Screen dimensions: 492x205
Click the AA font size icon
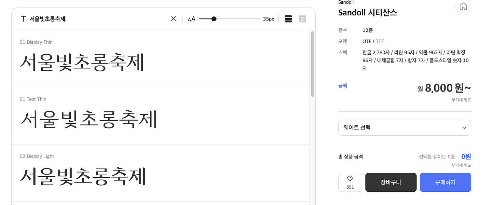(x=192, y=19)
